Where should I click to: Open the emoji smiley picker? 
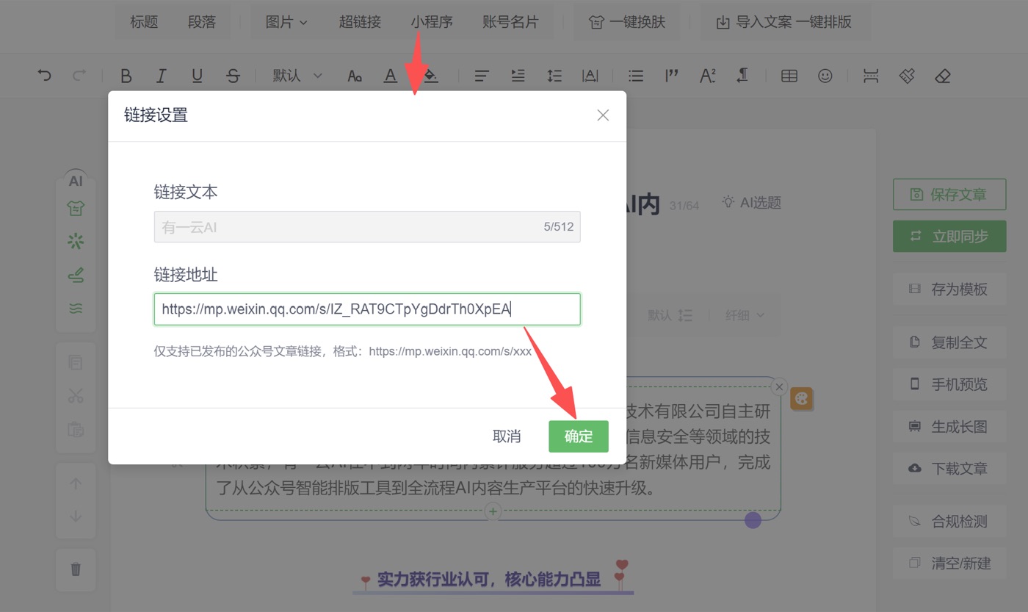point(825,76)
